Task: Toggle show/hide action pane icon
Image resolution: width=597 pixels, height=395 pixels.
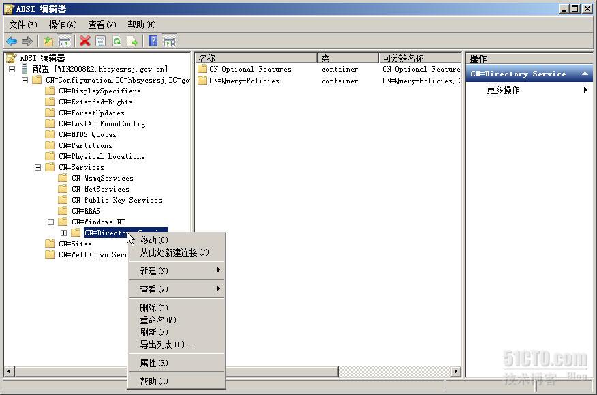Action: tap(170, 41)
